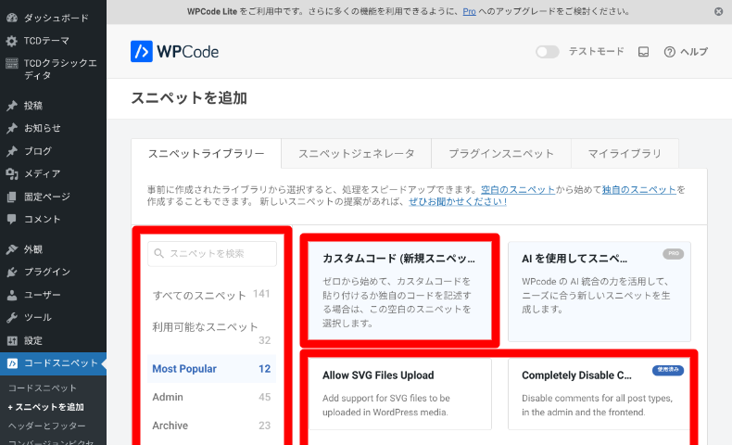The height and width of the screenshot is (445, 732).
Task: Open メディア menu item
Action: (x=53, y=173)
